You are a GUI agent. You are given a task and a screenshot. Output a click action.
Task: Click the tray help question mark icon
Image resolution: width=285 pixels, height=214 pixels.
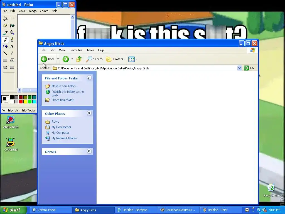coord(247,210)
